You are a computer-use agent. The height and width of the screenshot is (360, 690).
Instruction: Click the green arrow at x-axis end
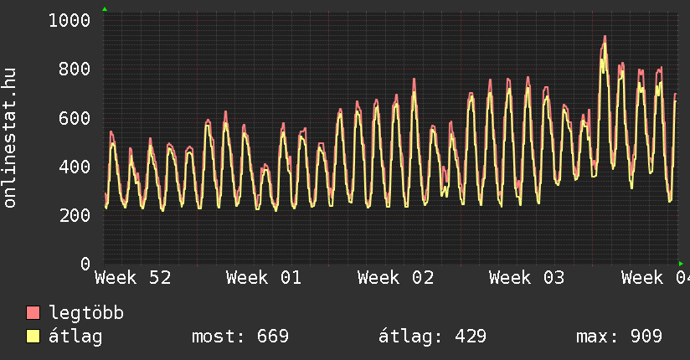tap(681, 264)
